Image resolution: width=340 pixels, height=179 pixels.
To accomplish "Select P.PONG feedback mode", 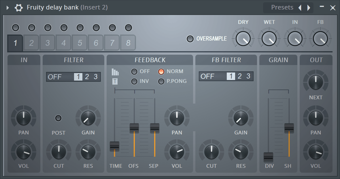I will pyautogui.click(x=161, y=81).
